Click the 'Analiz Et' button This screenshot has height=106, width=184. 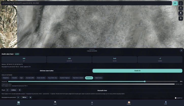(137, 71)
